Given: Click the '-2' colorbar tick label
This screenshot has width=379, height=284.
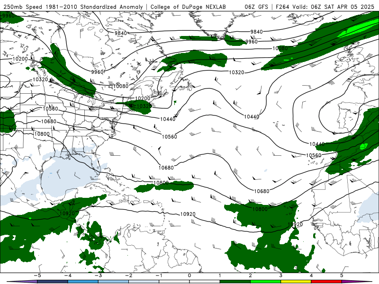Looking at the screenshot, I should (x=128, y=275).
